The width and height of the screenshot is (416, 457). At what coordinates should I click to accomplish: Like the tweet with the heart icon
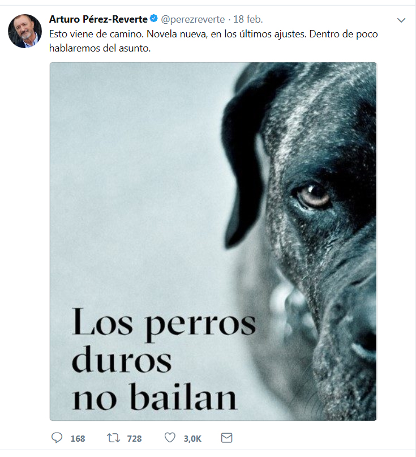coord(170,438)
